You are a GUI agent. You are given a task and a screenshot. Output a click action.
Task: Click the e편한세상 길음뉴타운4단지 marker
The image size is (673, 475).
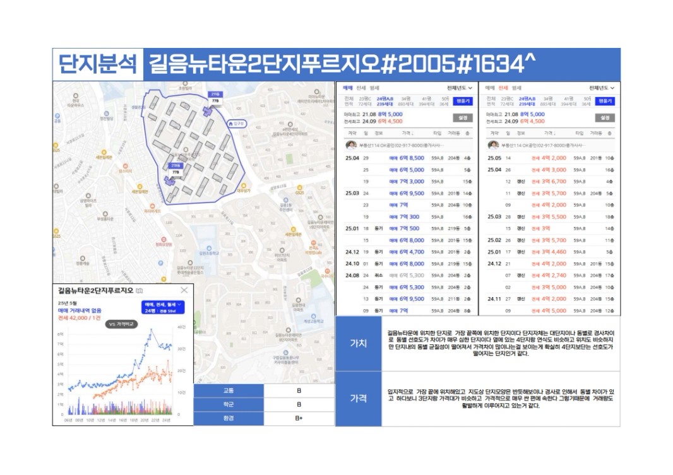click(x=290, y=129)
